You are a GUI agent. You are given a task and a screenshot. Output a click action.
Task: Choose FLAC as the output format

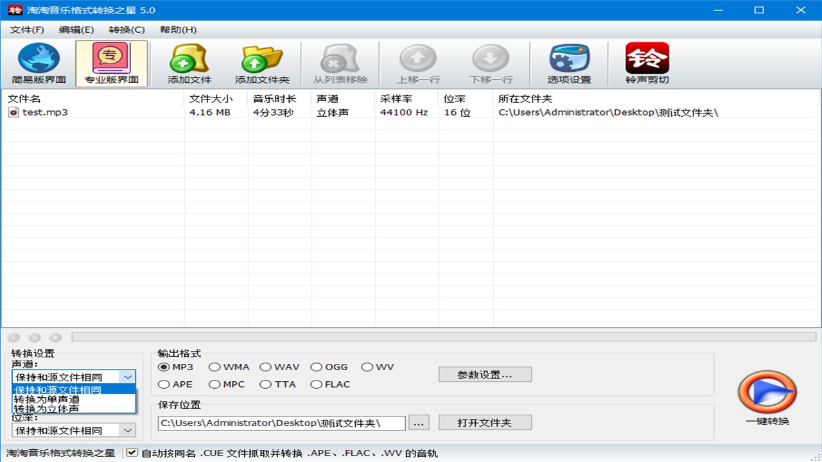(317, 384)
